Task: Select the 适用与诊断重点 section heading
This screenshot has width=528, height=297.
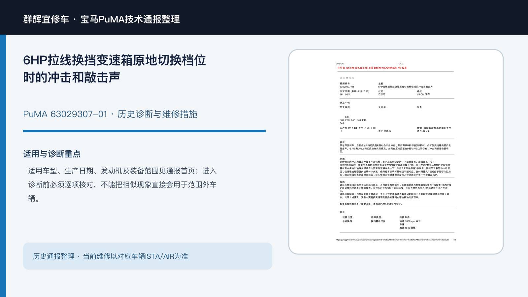Action: point(52,154)
